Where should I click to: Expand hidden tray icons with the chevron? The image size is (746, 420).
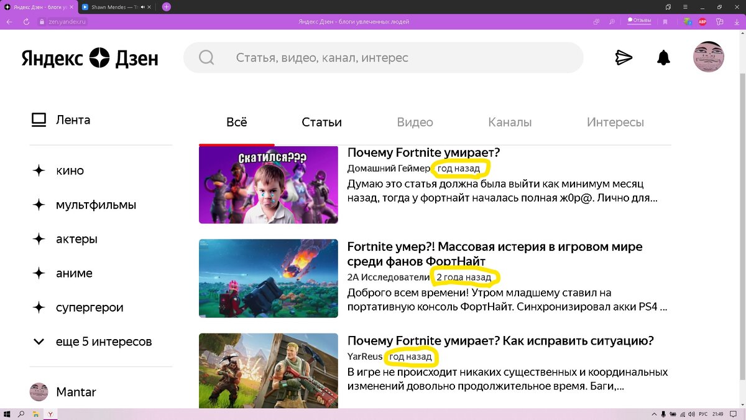tap(653, 414)
